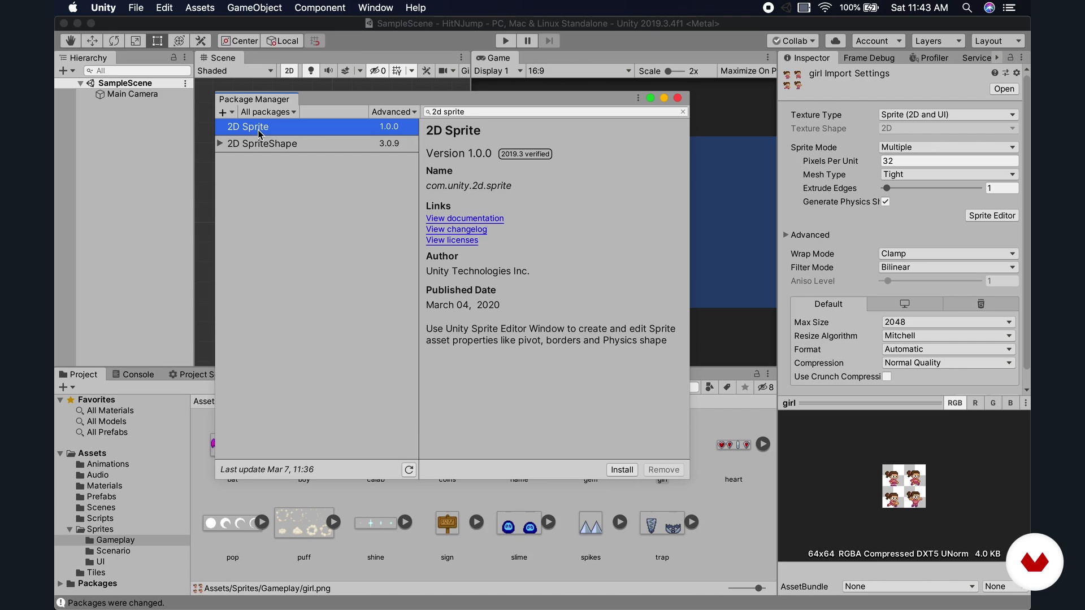
Task: Open Sprite Mode dropdown
Action: [x=949, y=147]
